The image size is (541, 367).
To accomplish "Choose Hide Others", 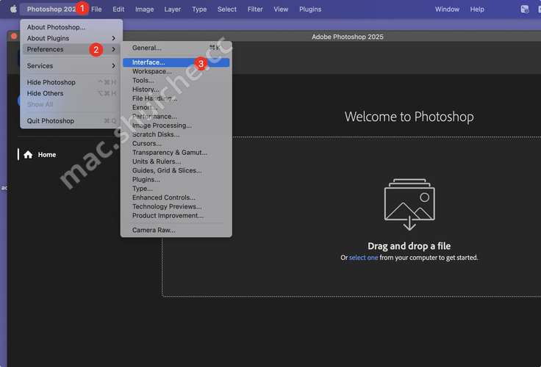I will 71,93.
